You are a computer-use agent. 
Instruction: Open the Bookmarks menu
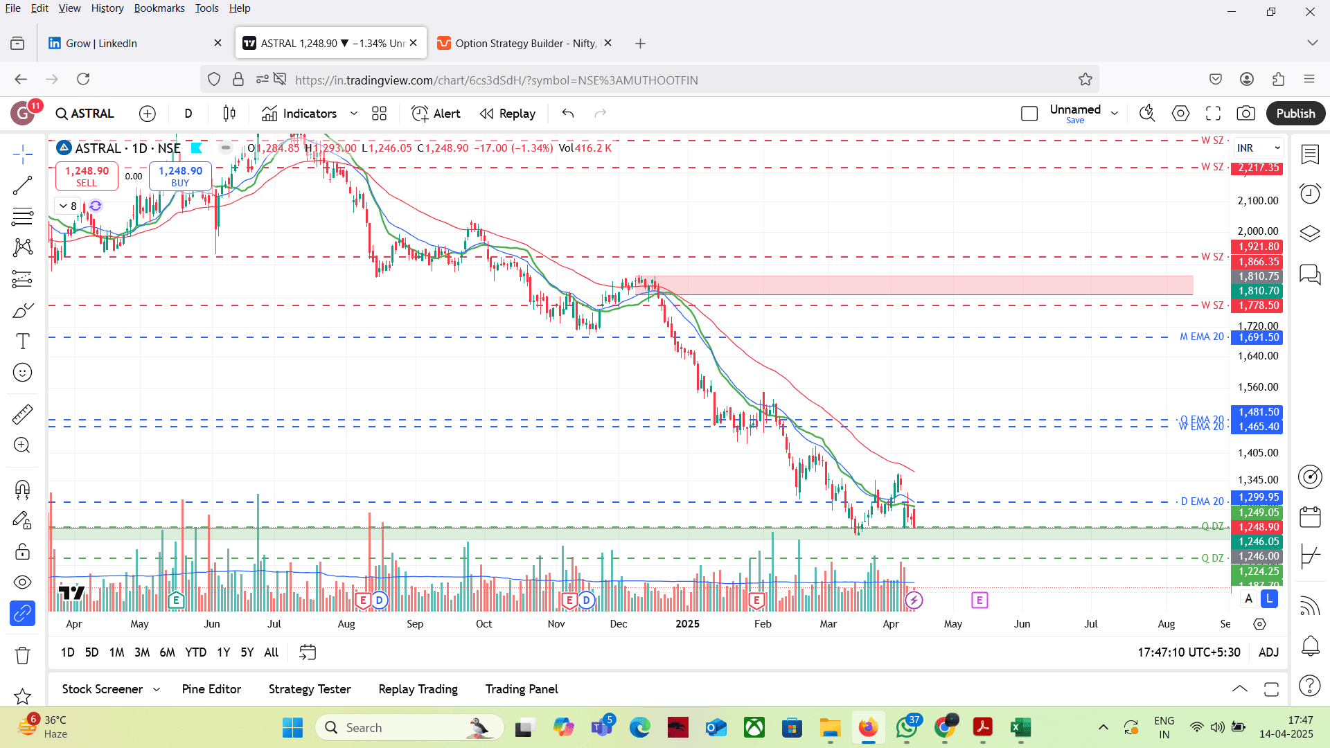tap(159, 8)
